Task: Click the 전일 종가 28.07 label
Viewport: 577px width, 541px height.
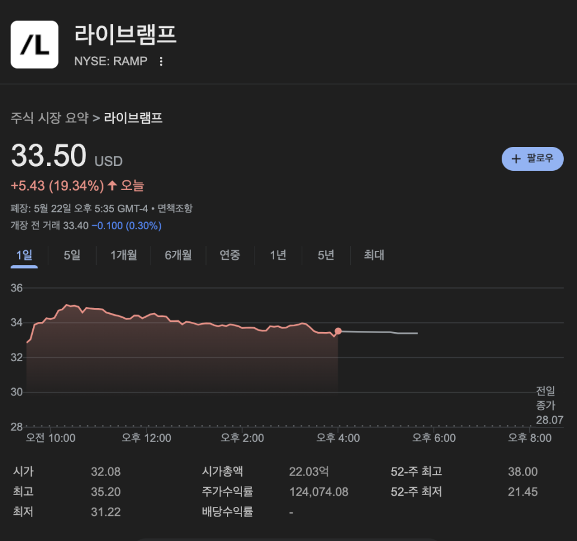Action: point(550,405)
